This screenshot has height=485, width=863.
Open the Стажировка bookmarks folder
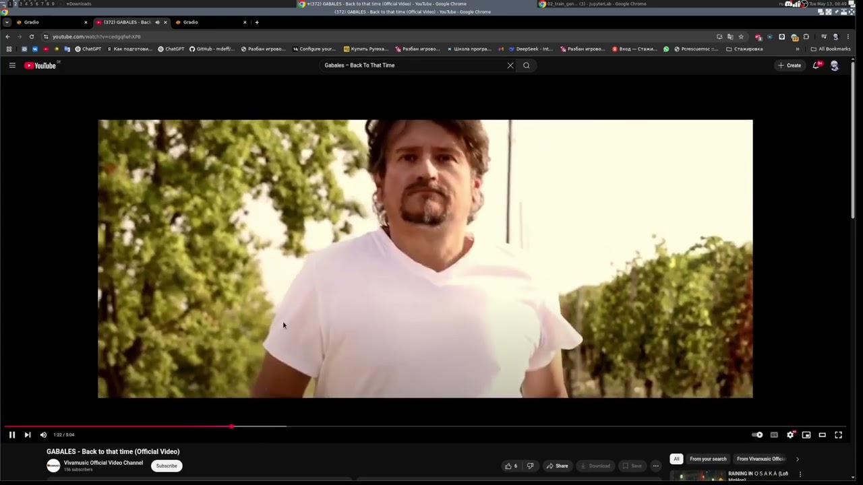click(x=744, y=48)
